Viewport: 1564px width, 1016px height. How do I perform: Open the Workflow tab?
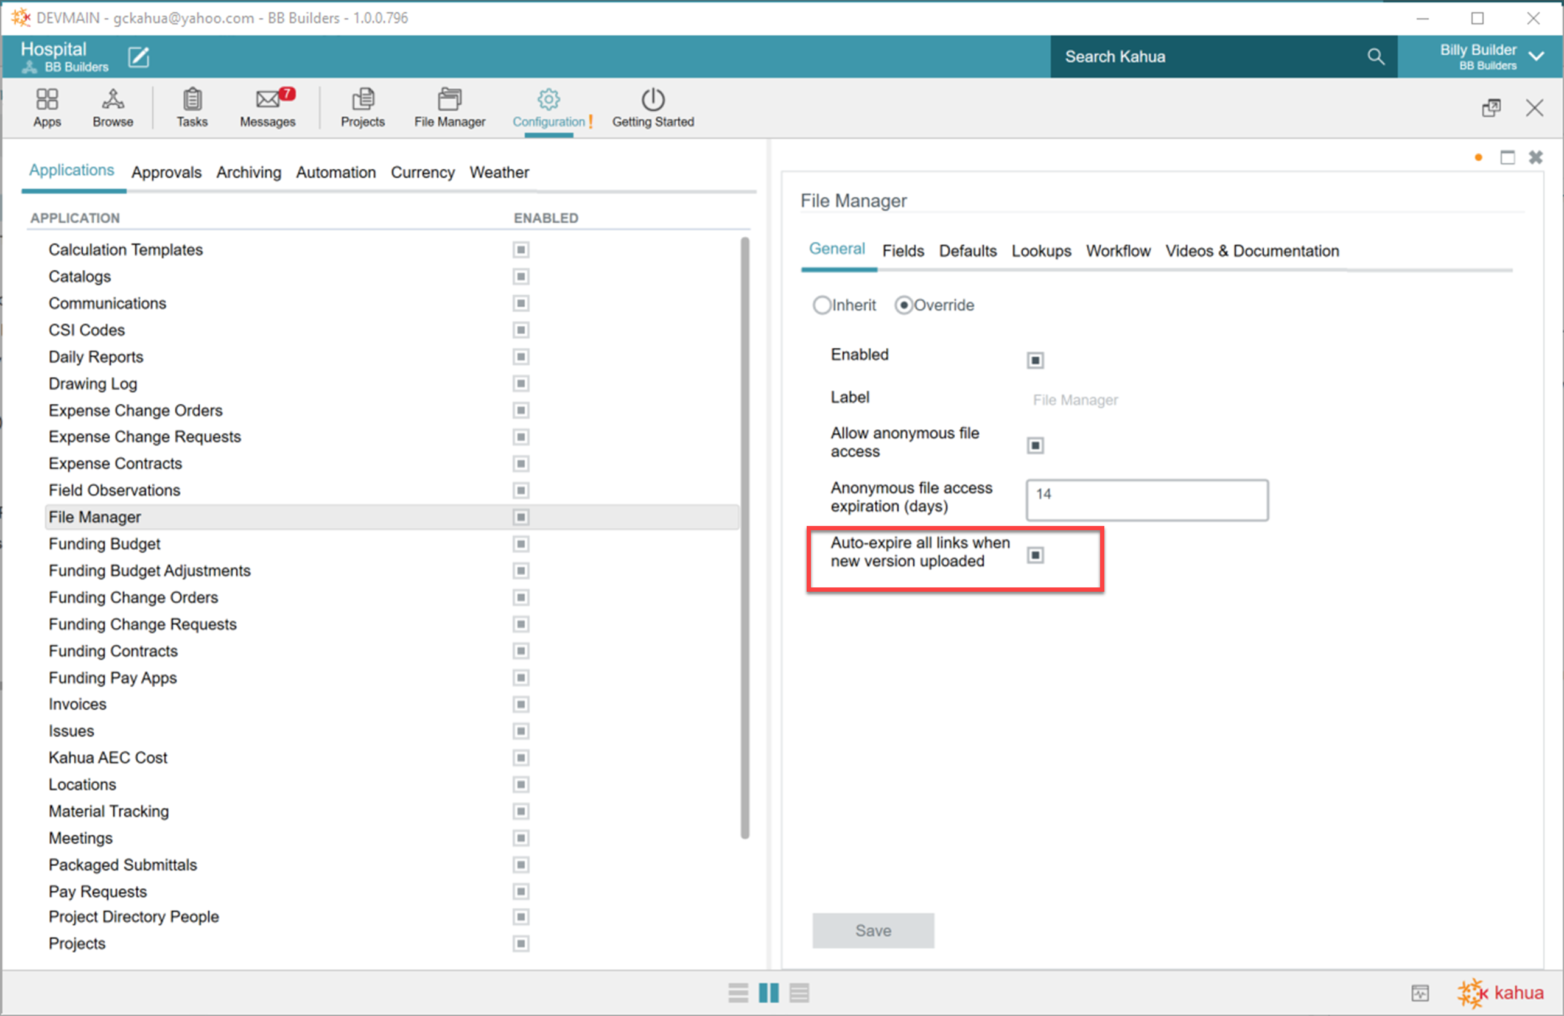[1117, 251]
